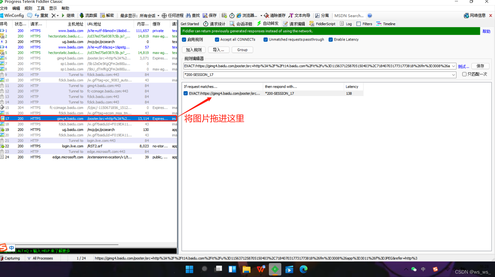This screenshot has height=277, width=495.
Task: Open File Explorer from the taskbar
Action: tap(246, 269)
